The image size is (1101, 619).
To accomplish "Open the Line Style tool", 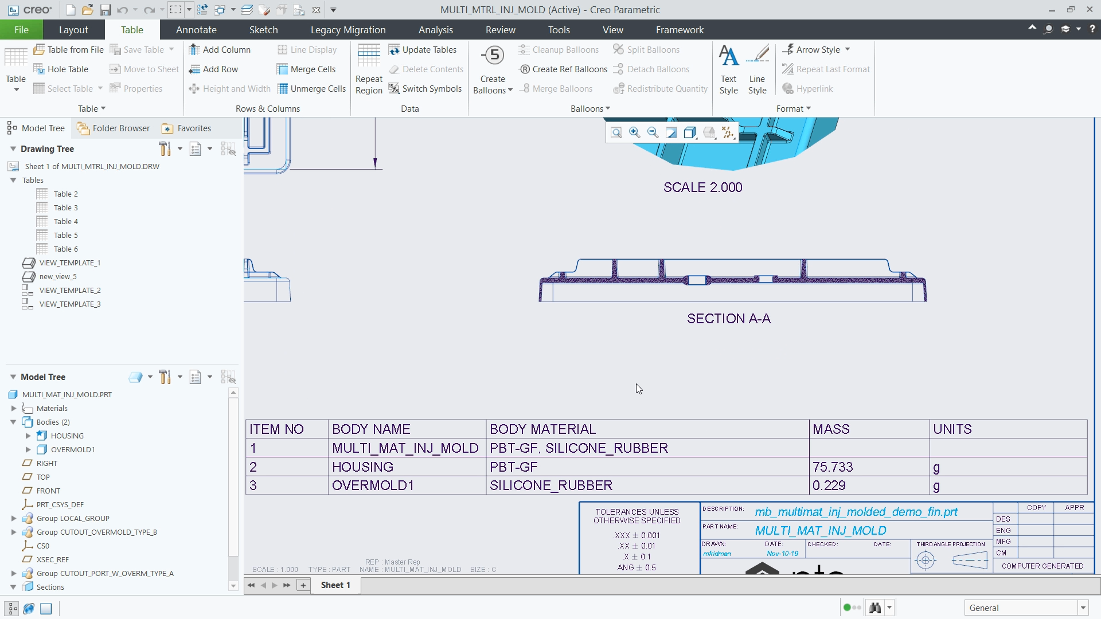I will pos(757,69).
